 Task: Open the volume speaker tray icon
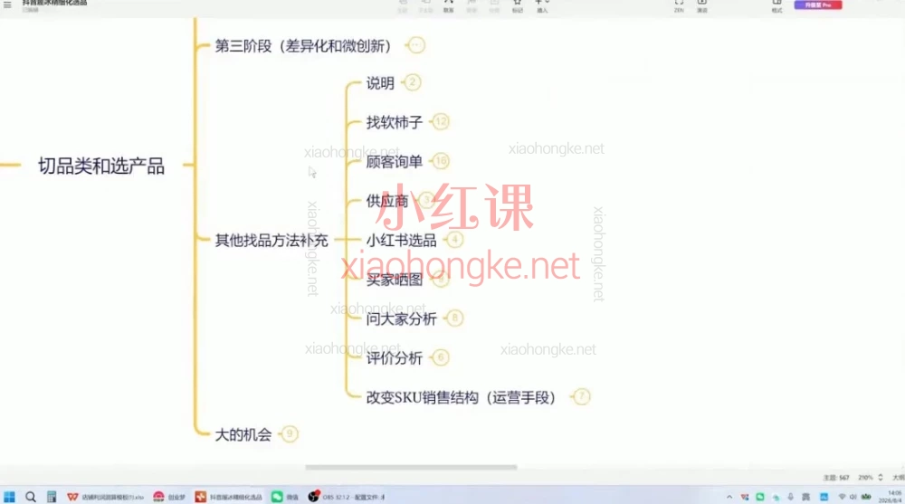click(x=853, y=497)
